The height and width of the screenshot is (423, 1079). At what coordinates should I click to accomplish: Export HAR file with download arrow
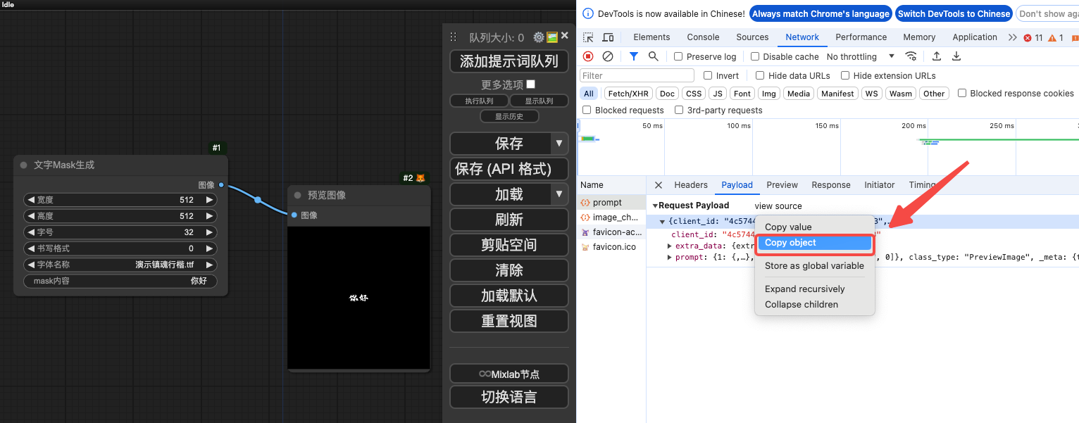click(x=956, y=56)
